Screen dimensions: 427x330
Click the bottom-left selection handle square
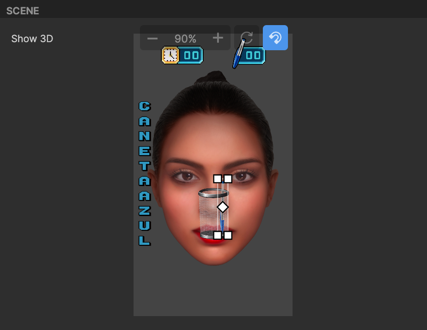[218, 235]
